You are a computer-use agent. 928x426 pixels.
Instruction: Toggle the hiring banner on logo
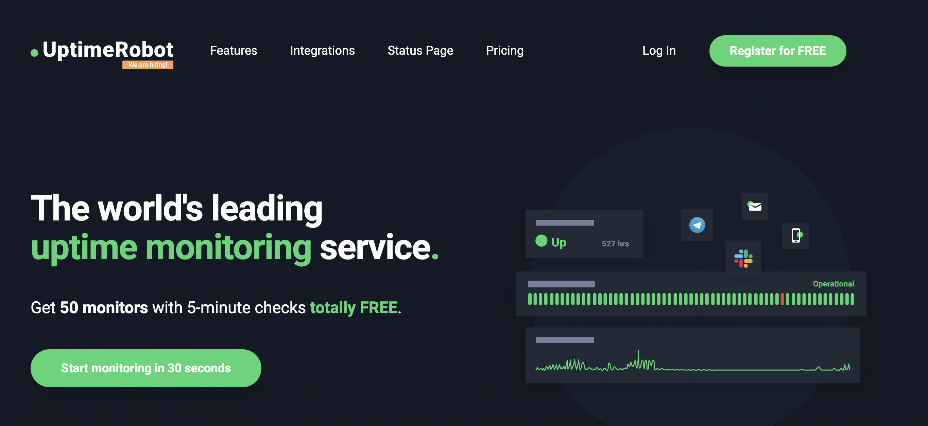click(x=149, y=65)
